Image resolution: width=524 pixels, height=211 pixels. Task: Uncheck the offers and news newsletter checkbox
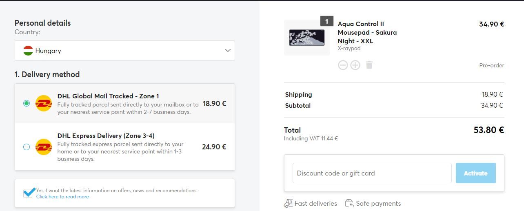29,193
